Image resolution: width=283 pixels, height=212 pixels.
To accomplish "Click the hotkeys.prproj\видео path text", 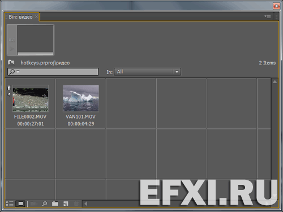I will click(x=45, y=63).
